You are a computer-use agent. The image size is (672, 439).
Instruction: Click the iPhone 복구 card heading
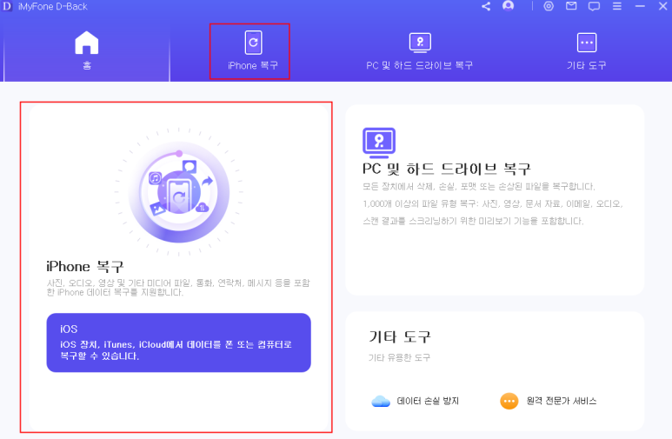click(85, 267)
